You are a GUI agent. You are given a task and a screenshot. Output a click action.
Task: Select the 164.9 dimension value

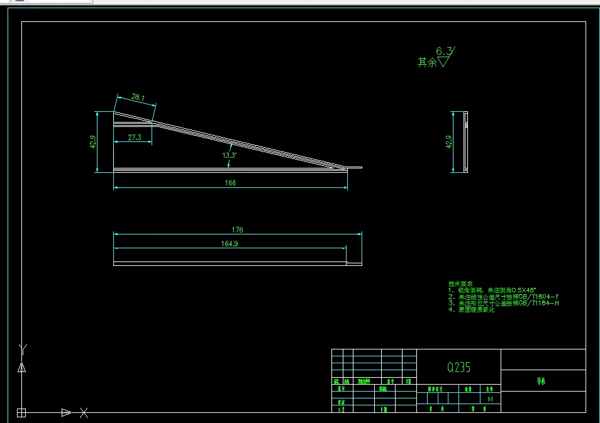230,244
